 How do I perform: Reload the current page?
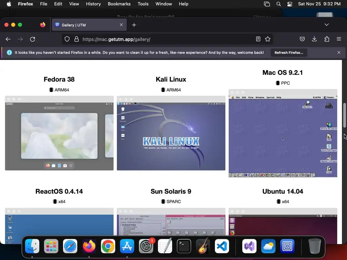tap(33, 39)
